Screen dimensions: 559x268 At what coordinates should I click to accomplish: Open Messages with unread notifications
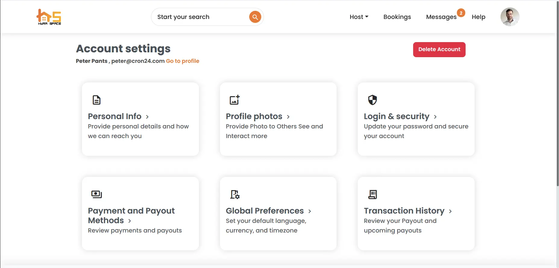441,17
